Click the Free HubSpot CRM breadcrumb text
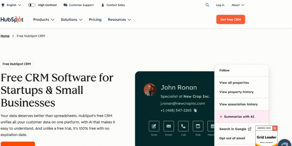The height and width of the screenshot is (146, 292). (x=31, y=36)
